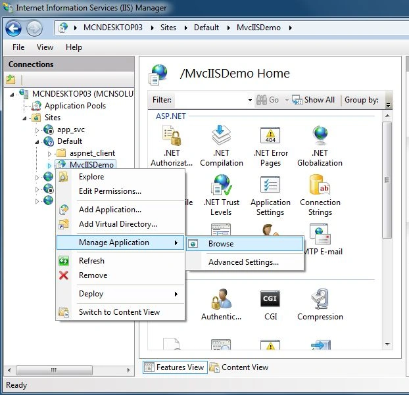Collapse the Default site node
The height and width of the screenshot is (395, 409).
coord(37,143)
